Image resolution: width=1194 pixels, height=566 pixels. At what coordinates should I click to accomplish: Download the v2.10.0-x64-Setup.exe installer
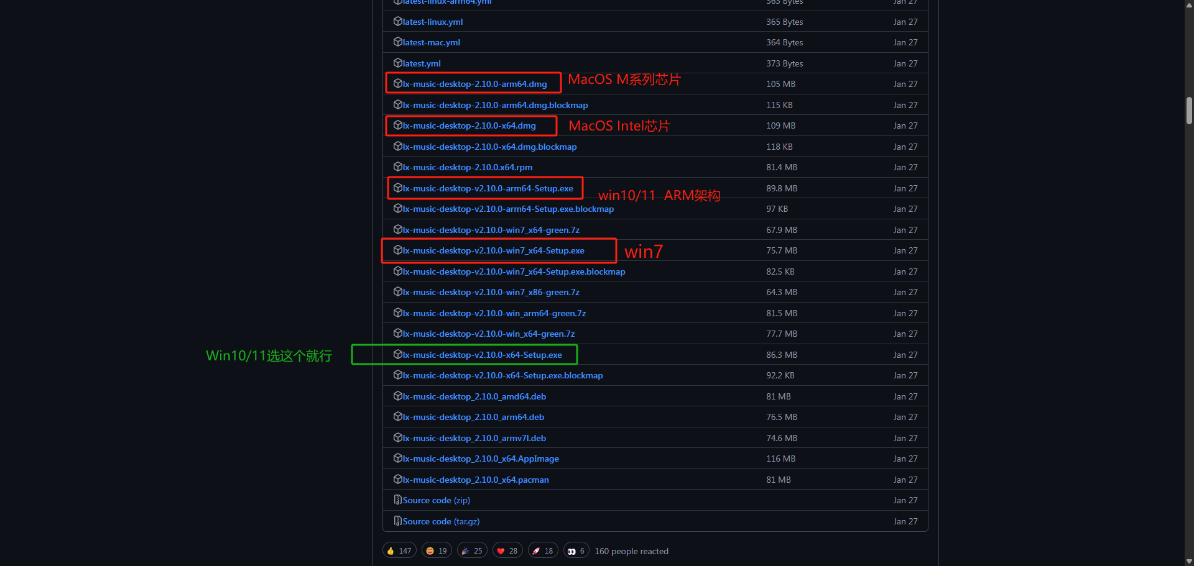482,355
